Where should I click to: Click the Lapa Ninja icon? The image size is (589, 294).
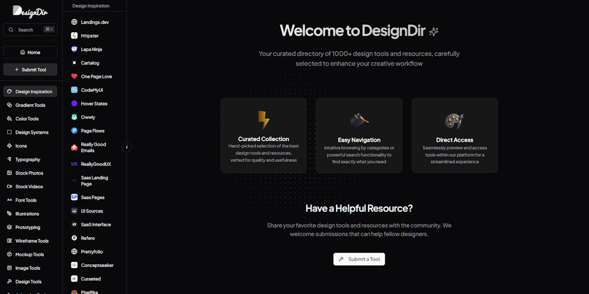[74, 49]
